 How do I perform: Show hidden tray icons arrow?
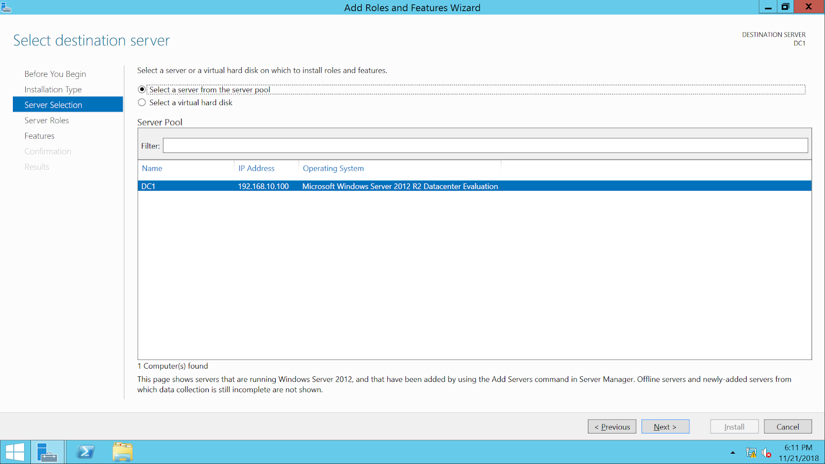tap(733, 453)
